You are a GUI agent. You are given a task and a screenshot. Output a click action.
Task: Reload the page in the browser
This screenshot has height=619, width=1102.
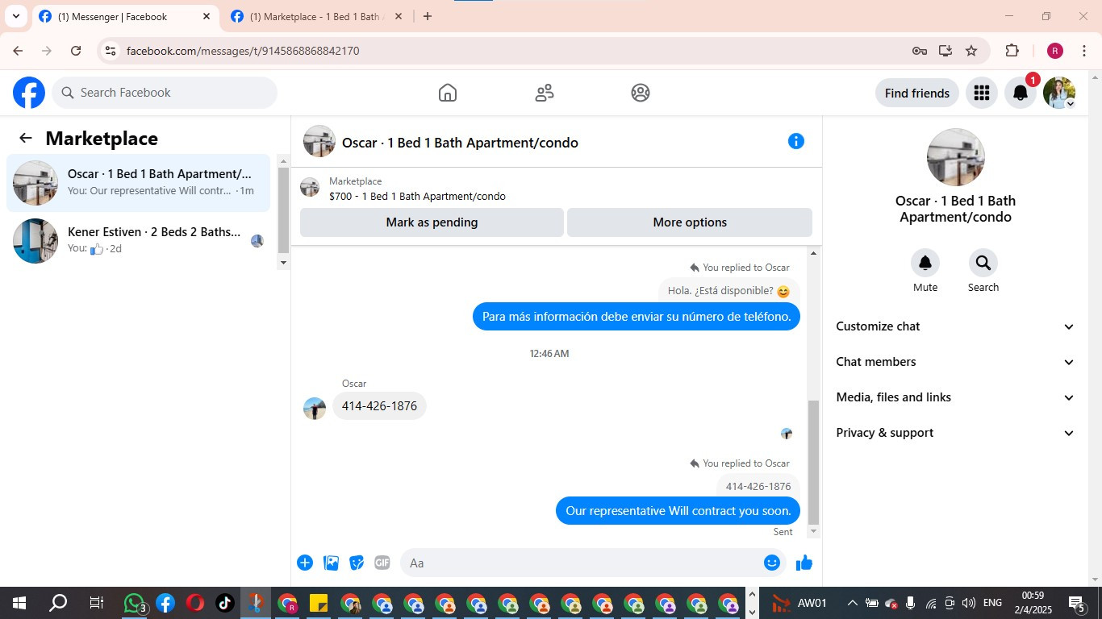tap(76, 51)
